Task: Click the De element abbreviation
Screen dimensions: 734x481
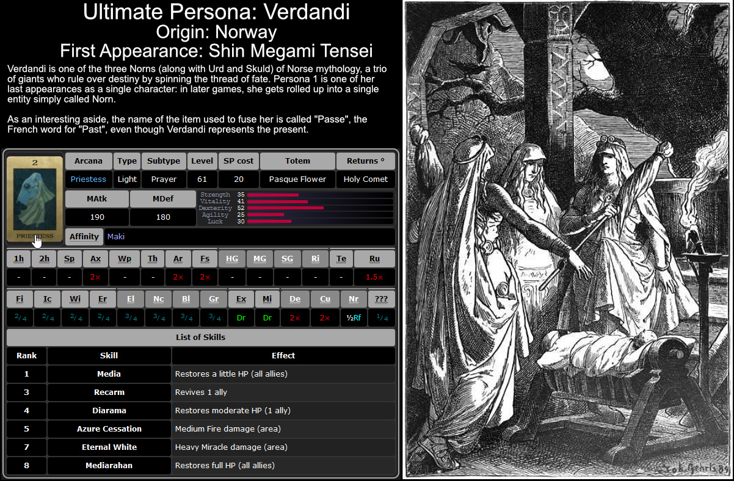Action: [x=295, y=300]
